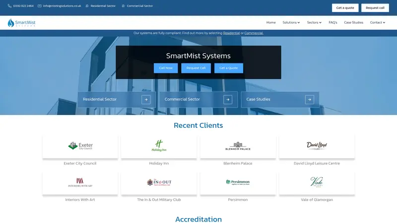
Task: Click the phone icon beside 0330 822 2464
Action: click(x=9, y=6)
